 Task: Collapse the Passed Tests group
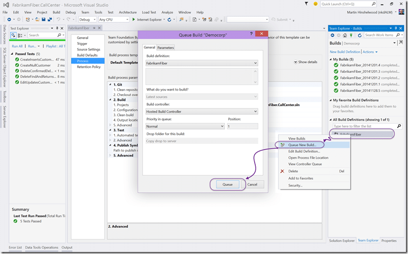12,54
